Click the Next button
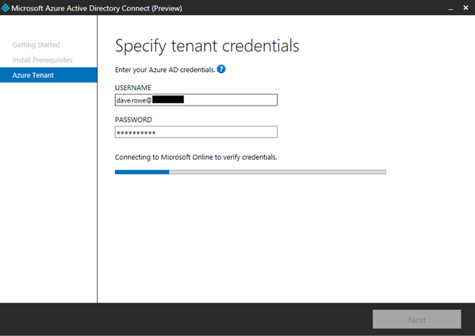Viewport: 475px width, 336px height. click(417, 320)
